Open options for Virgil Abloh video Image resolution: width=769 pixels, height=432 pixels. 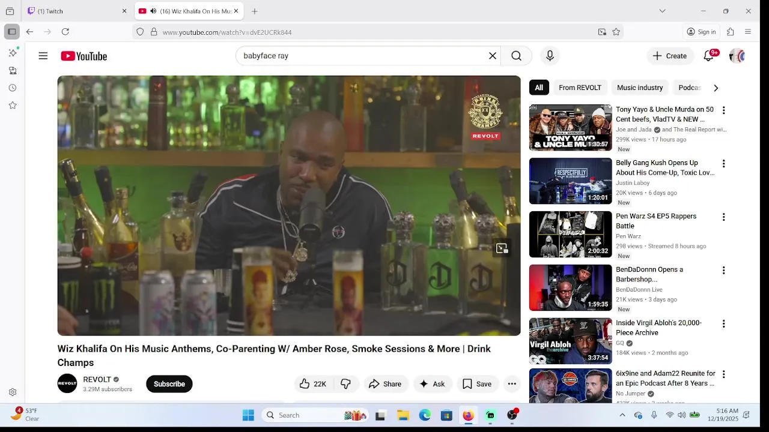pyautogui.click(x=723, y=324)
